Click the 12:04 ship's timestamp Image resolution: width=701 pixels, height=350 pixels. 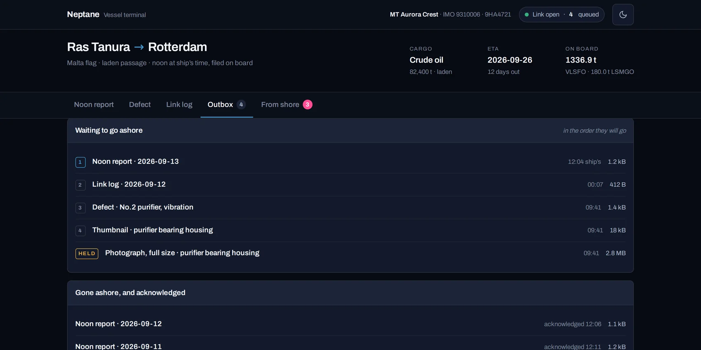[584, 162]
